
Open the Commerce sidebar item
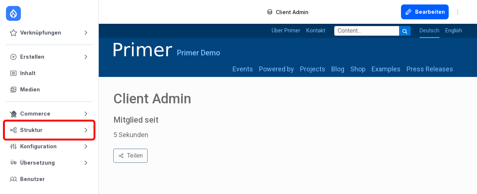click(49, 114)
